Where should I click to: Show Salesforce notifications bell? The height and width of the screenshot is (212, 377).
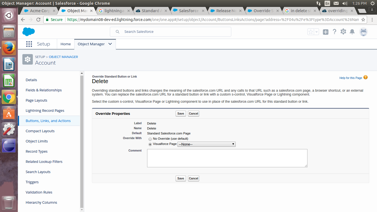click(x=352, y=32)
